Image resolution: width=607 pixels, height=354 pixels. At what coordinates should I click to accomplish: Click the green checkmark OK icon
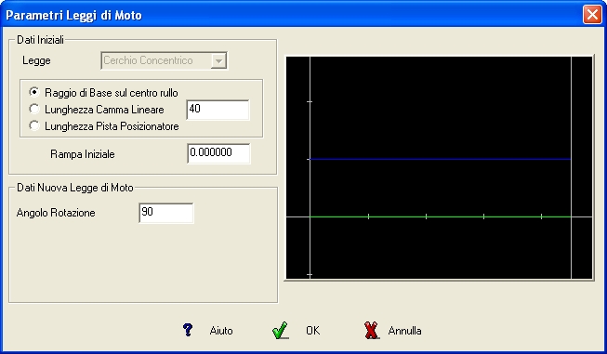[x=281, y=330]
